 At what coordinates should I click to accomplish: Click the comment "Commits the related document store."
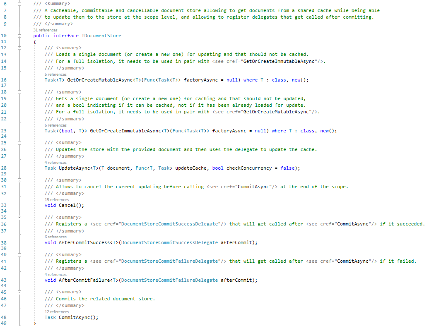pos(106,299)
